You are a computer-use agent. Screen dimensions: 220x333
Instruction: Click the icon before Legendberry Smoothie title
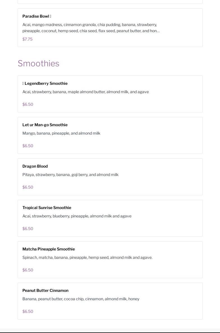coord(23,83)
